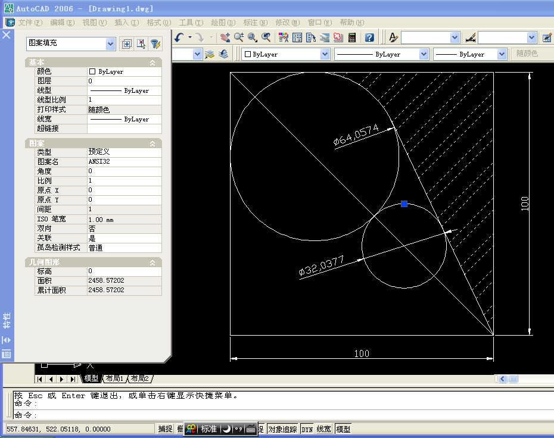Open the DesignCenter icon
This screenshot has height=438, width=554.
[x=297, y=37]
